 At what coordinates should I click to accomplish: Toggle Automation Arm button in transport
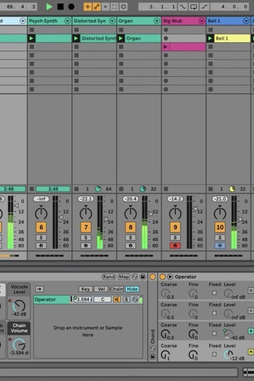pos(96,6)
